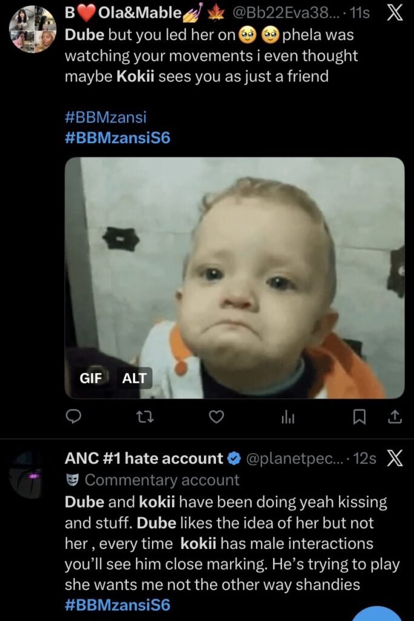This screenshot has height=621, width=414.
Task: Tap the X logo on ANC tweet
Action: click(x=394, y=459)
